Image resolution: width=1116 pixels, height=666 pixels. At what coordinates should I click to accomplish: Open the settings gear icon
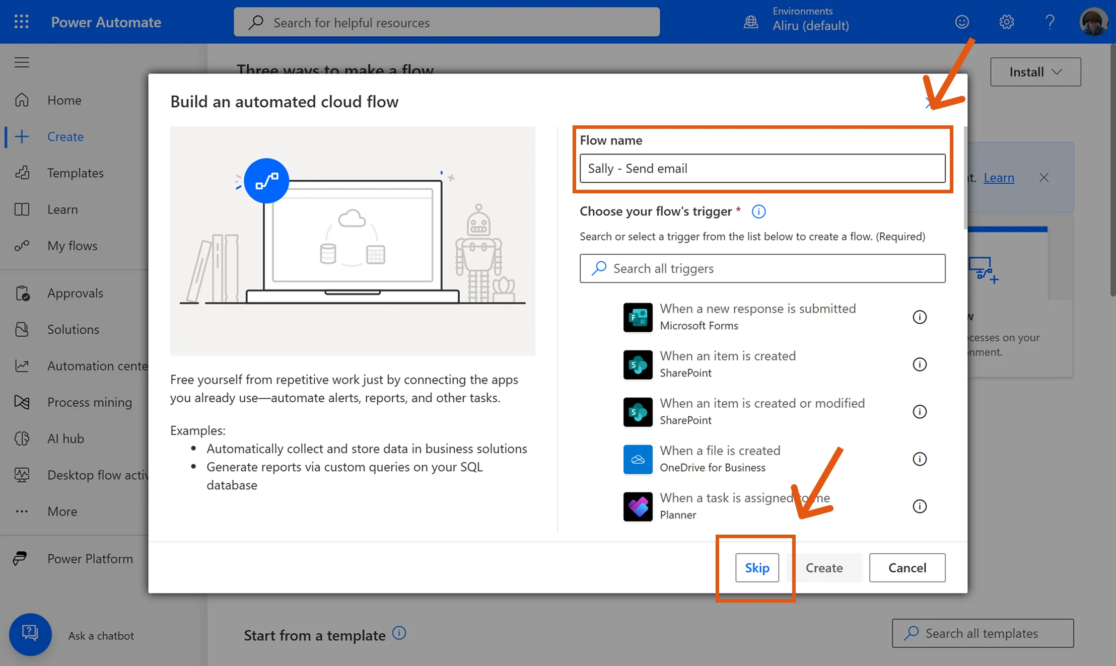pos(1006,22)
